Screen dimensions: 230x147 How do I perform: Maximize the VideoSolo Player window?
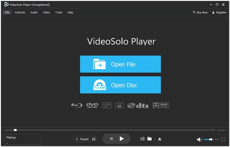pos(217,5)
